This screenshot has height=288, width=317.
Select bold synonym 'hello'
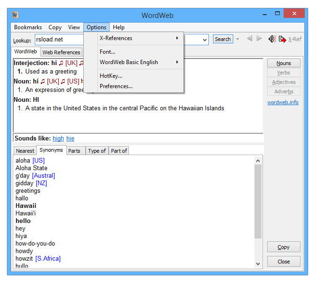click(23, 221)
